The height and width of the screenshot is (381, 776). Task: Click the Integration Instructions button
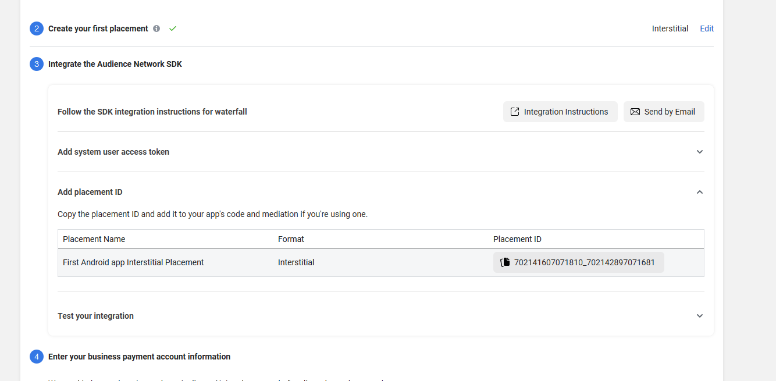[560, 111]
